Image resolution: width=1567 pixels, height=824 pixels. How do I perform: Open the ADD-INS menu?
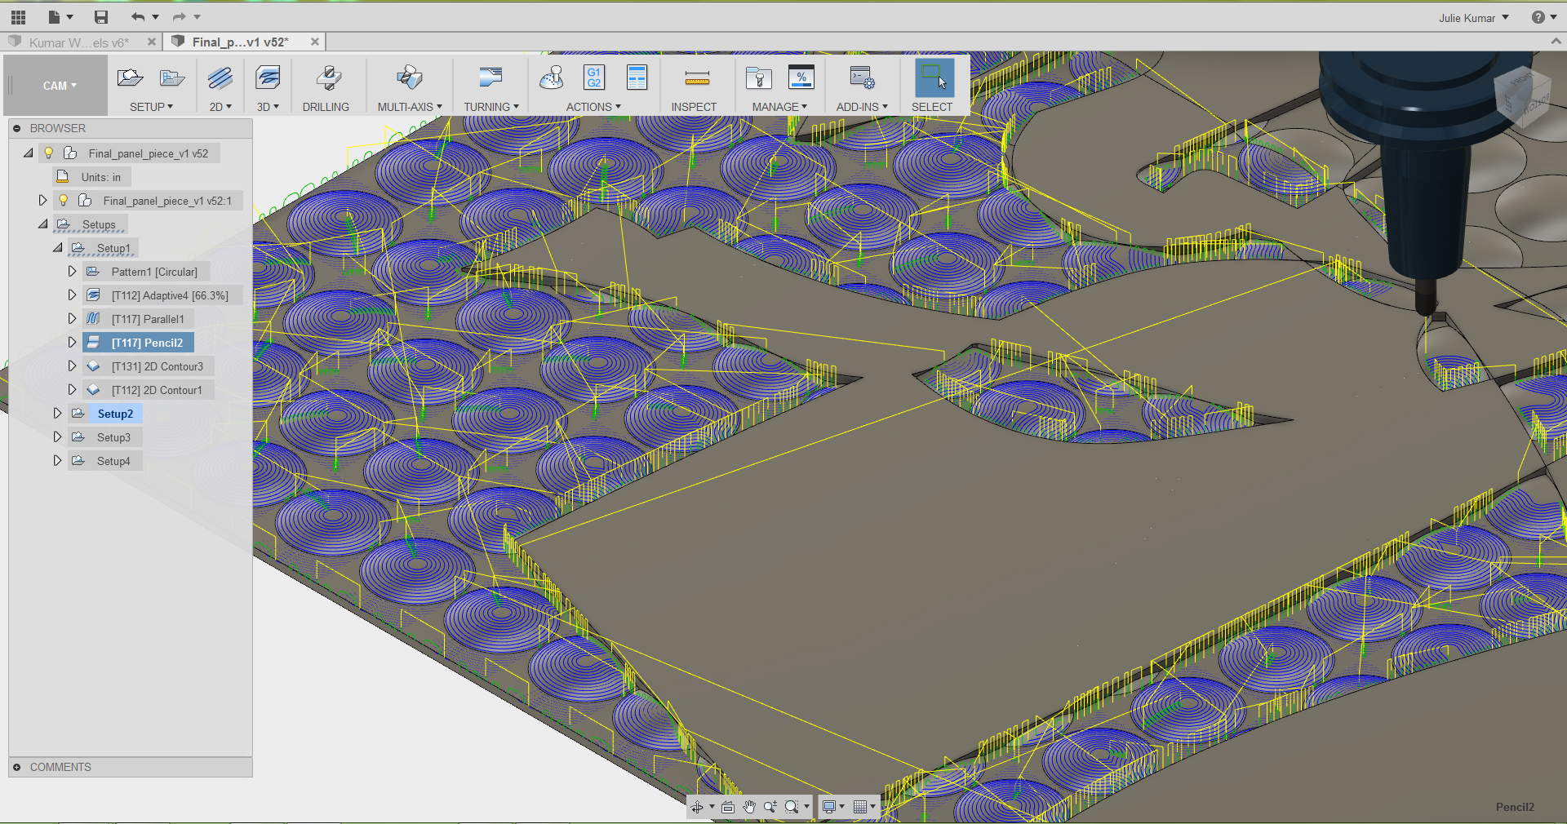(862, 107)
